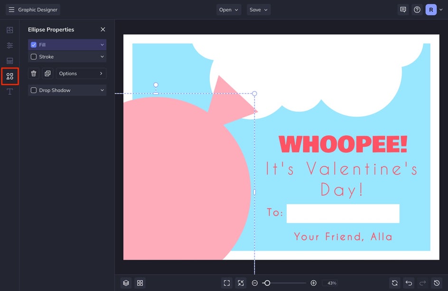This screenshot has height=291, width=448.
Task: Open the Layers panel icon
Action: pos(126,283)
